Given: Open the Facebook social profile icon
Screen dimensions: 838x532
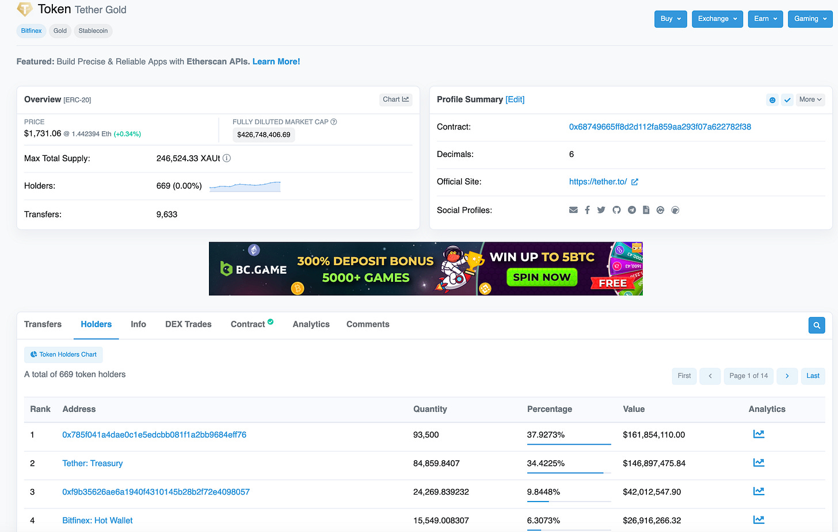Looking at the screenshot, I should (x=587, y=210).
